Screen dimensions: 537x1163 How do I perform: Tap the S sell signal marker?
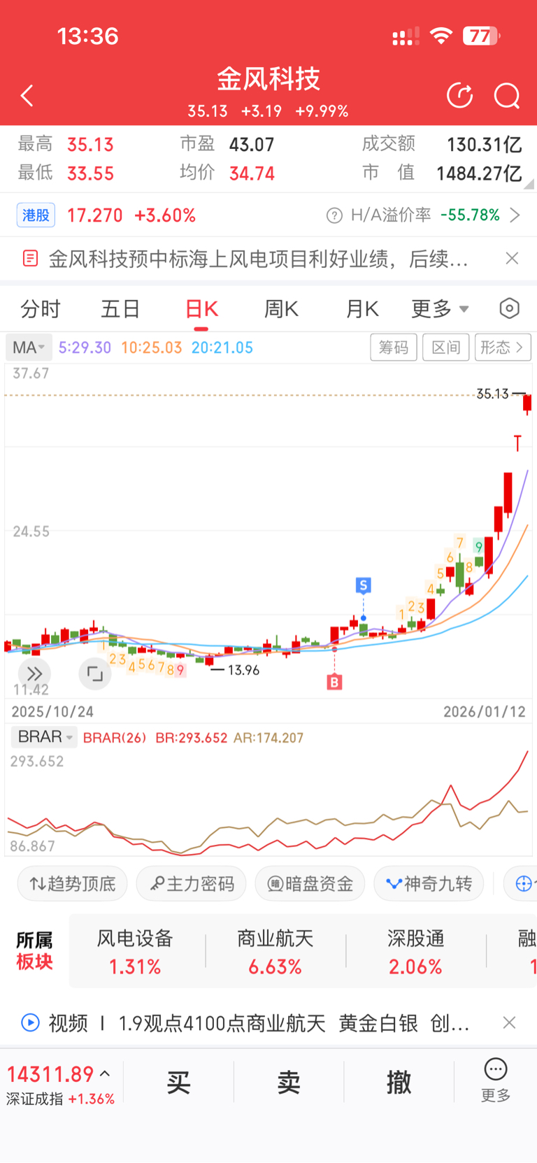point(363,585)
